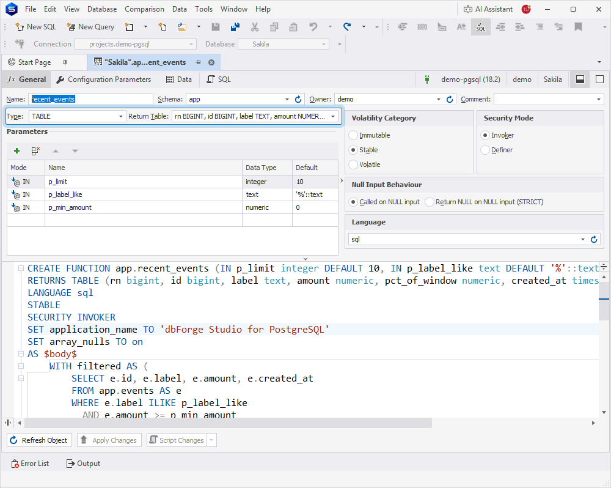This screenshot has width=611, height=488.
Task: Click the Apply Changes button
Action: [109, 440]
